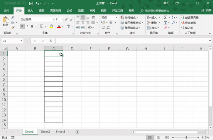
Task: Decrease font size with smaller A
Action: 72,19
